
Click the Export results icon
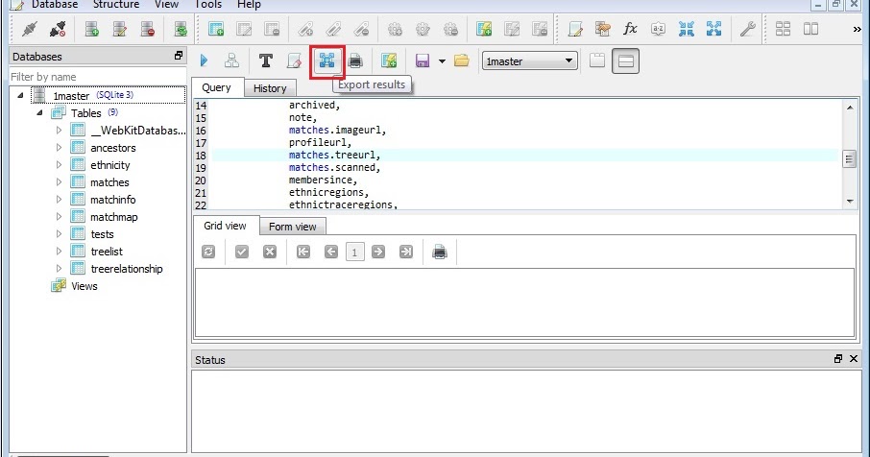[x=326, y=60]
